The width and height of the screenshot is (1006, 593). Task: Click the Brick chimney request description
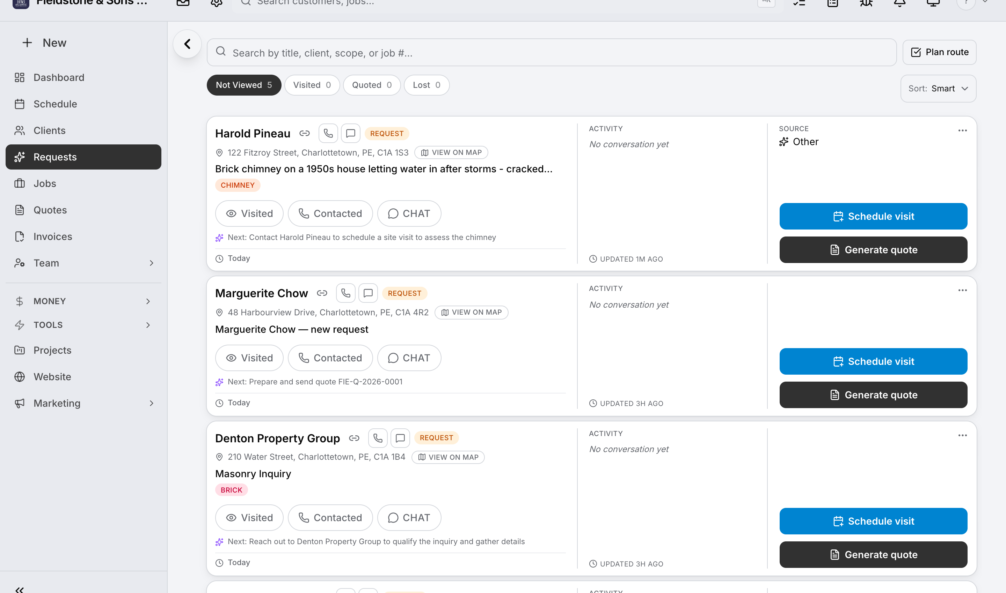tap(383, 169)
